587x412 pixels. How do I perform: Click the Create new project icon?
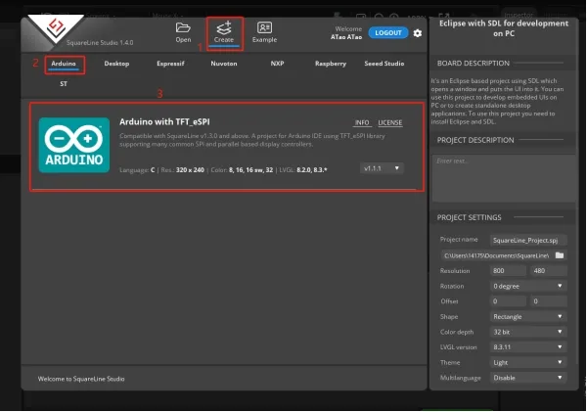[224, 28]
